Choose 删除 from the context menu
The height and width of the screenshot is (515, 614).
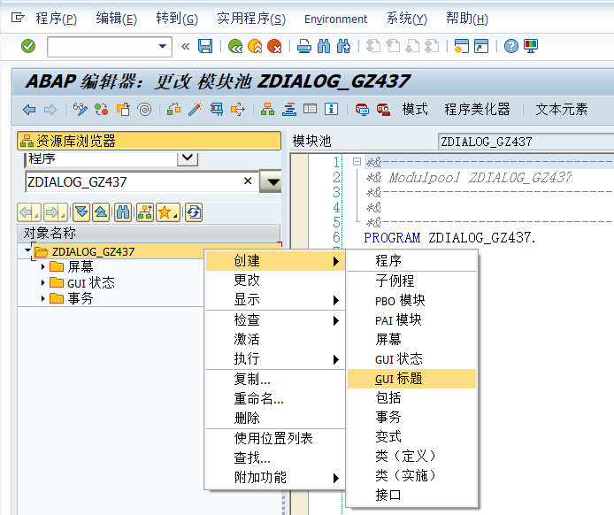(x=275, y=419)
